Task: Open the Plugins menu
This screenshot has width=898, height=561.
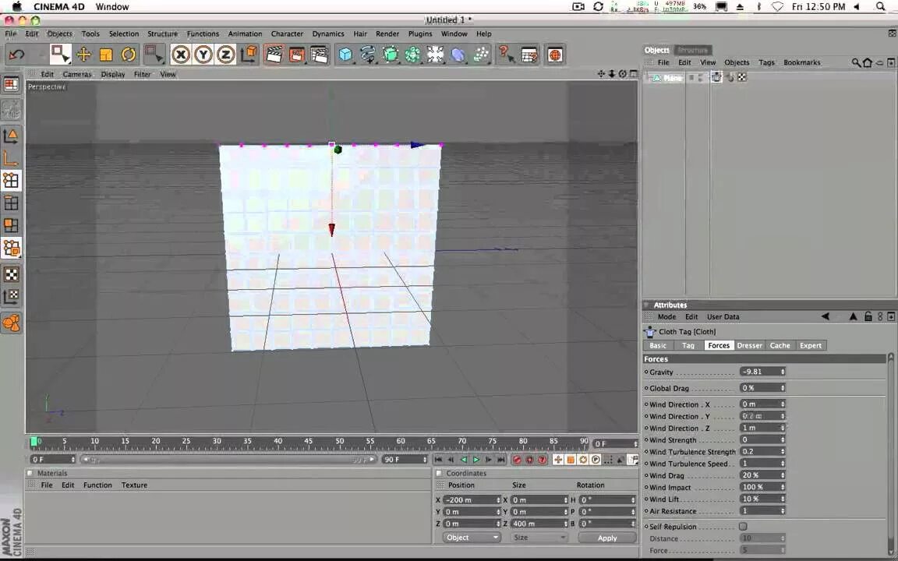Action: [x=420, y=34]
